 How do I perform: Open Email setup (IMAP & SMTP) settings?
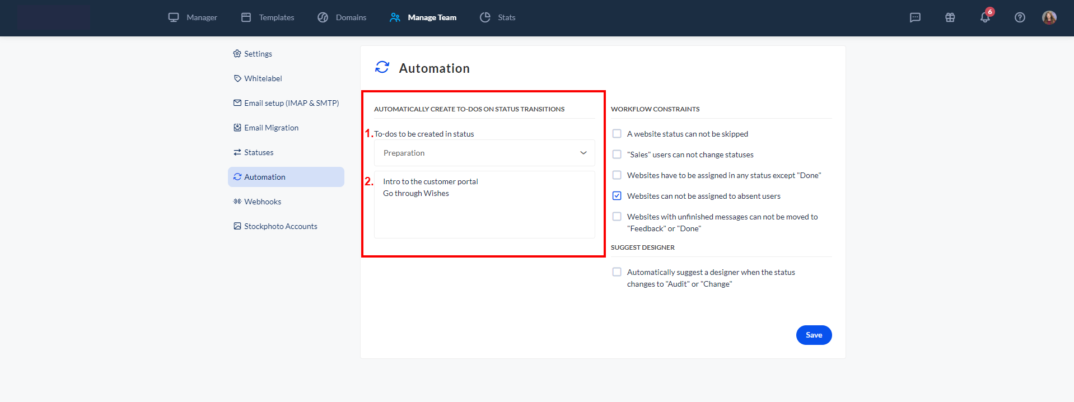pos(291,103)
